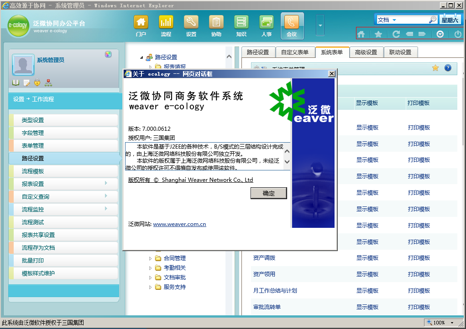Select 表单管理 in left menu

click(63, 146)
